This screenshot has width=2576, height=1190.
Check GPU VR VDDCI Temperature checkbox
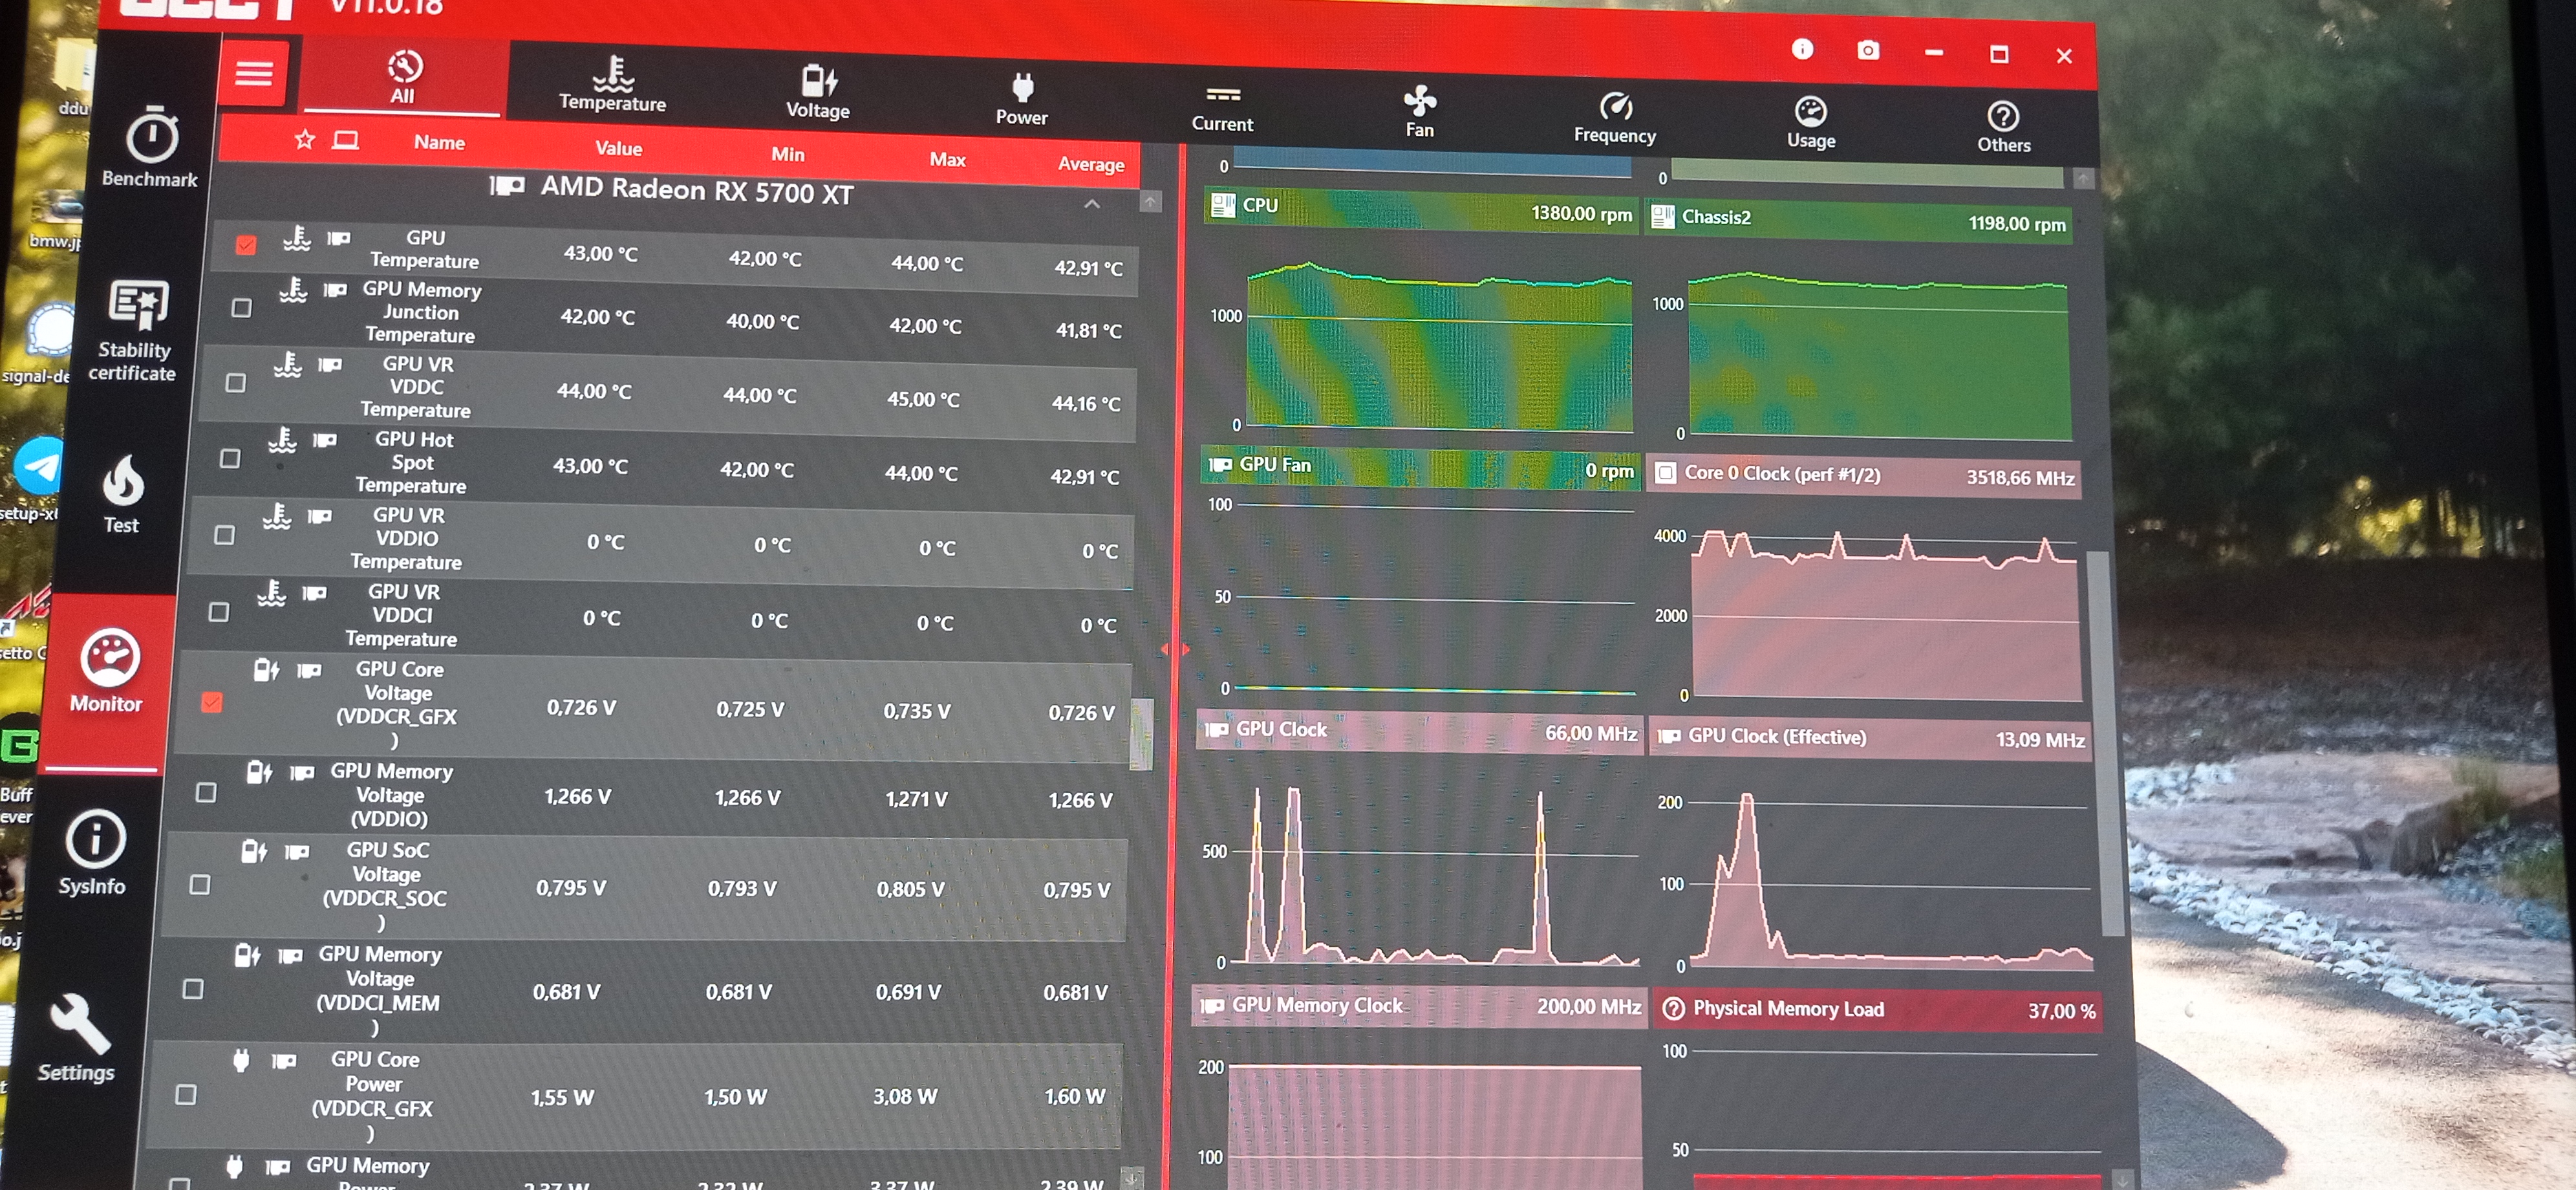click(219, 612)
